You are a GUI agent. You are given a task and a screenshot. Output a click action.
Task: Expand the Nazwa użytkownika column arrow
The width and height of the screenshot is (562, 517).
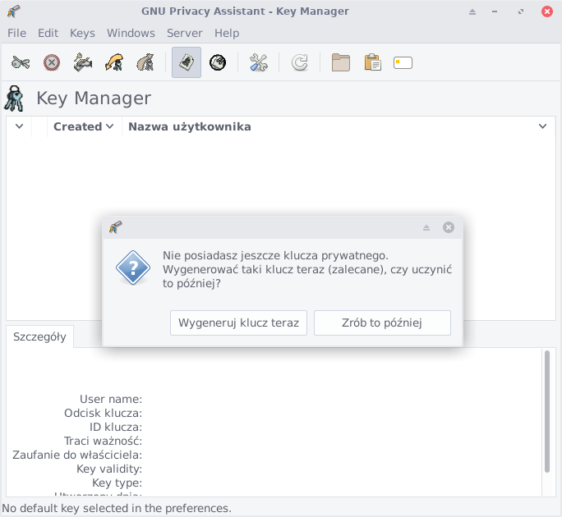[x=542, y=126]
